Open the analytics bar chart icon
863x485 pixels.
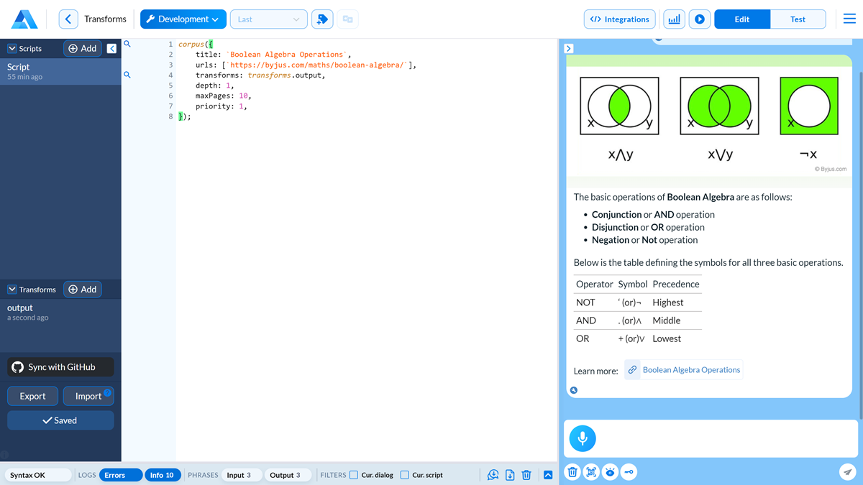click(x=674, y=19)
